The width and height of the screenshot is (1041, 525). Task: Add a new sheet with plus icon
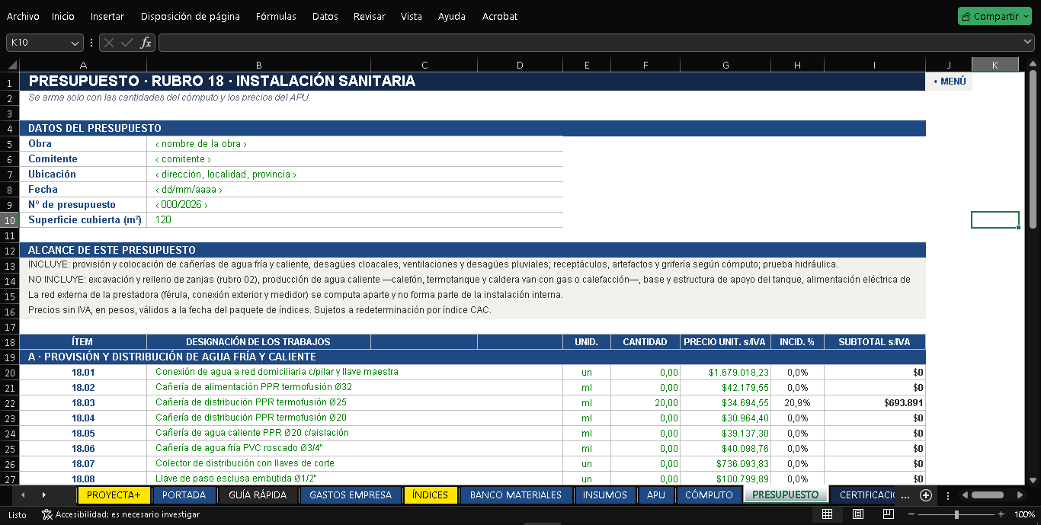point(926,495)
